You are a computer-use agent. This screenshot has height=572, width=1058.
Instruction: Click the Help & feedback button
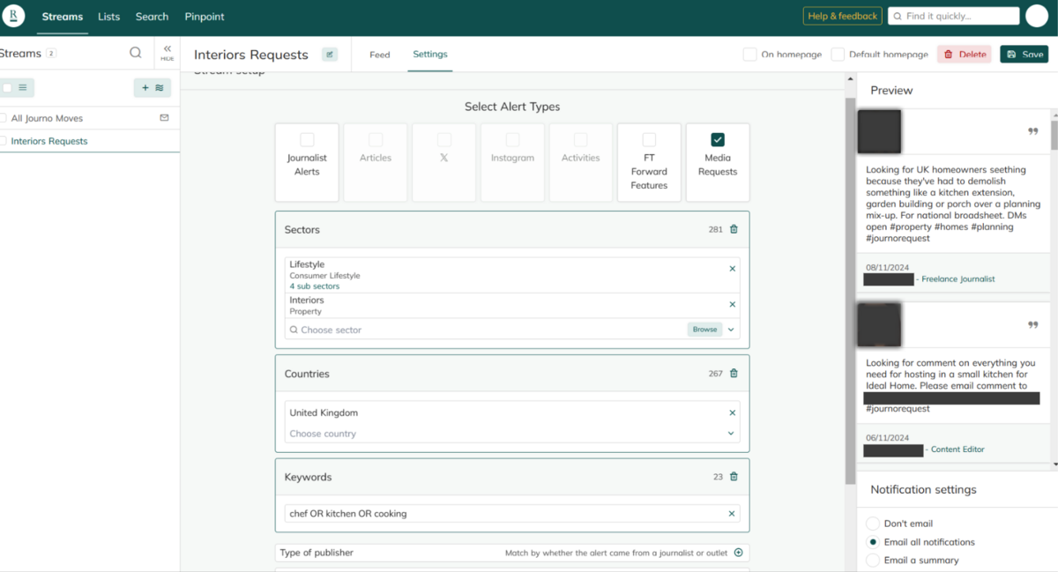tap(842, 16)
